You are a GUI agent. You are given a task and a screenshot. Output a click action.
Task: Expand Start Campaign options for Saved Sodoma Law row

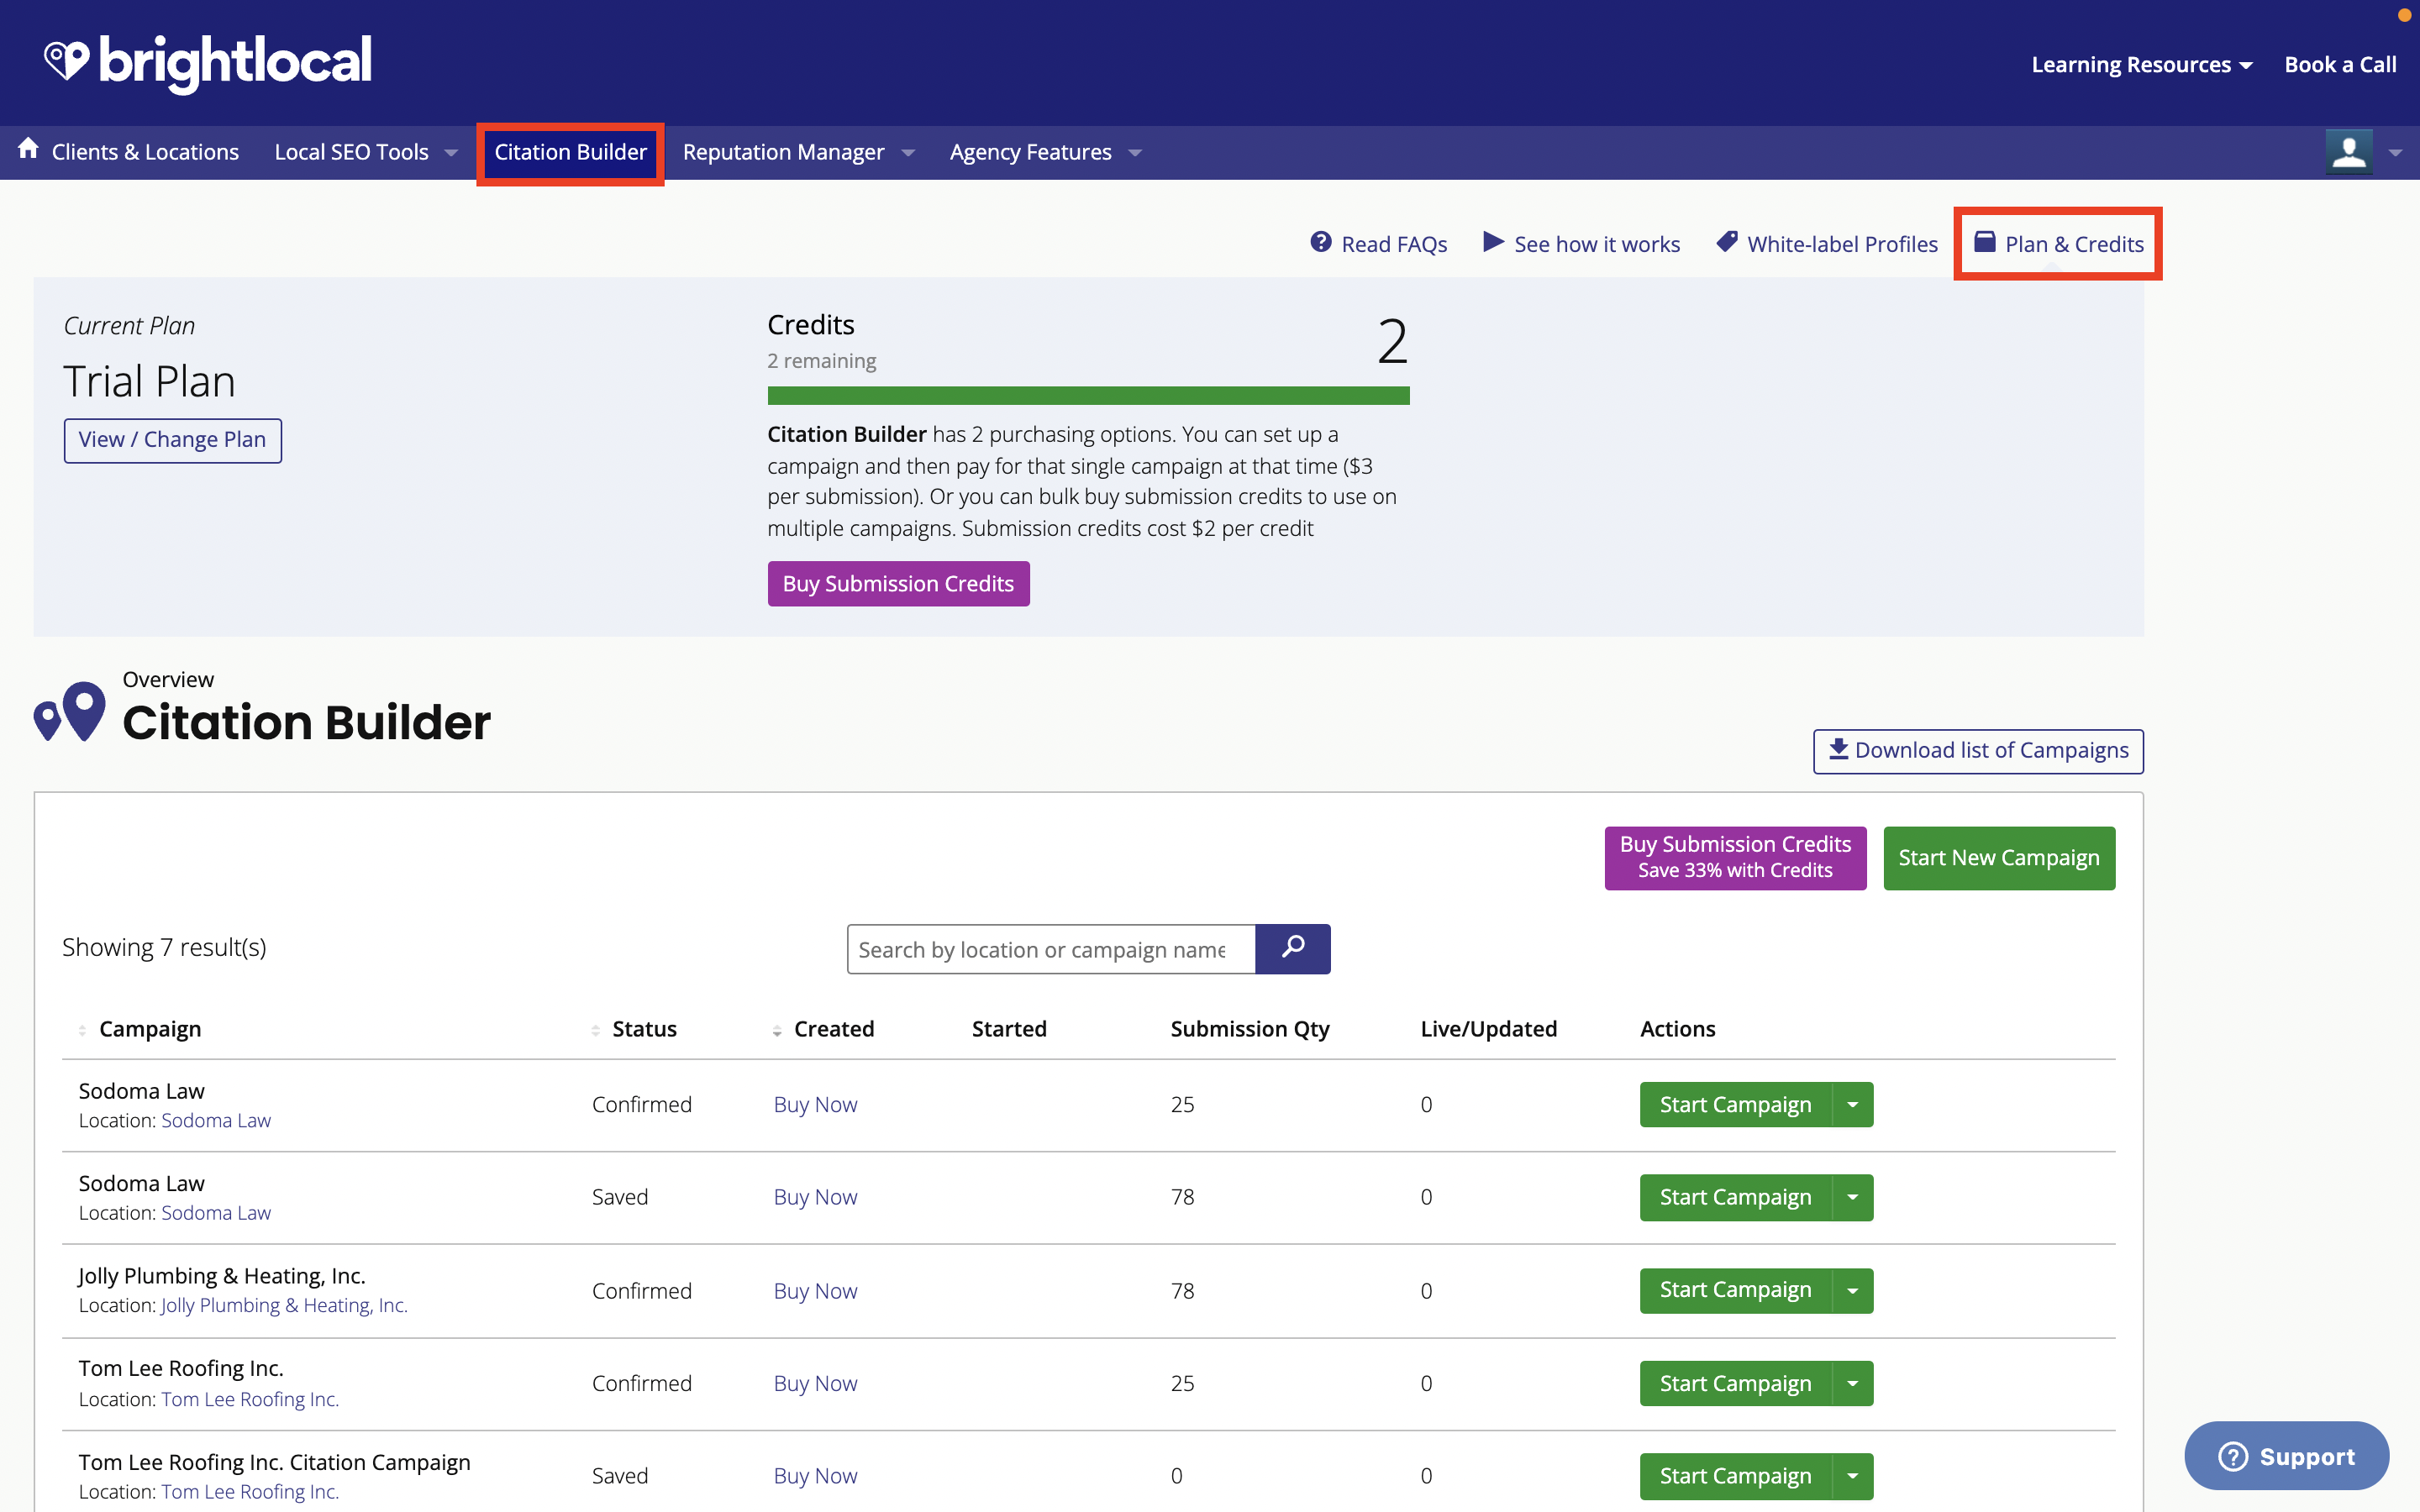[1853, 1197]
